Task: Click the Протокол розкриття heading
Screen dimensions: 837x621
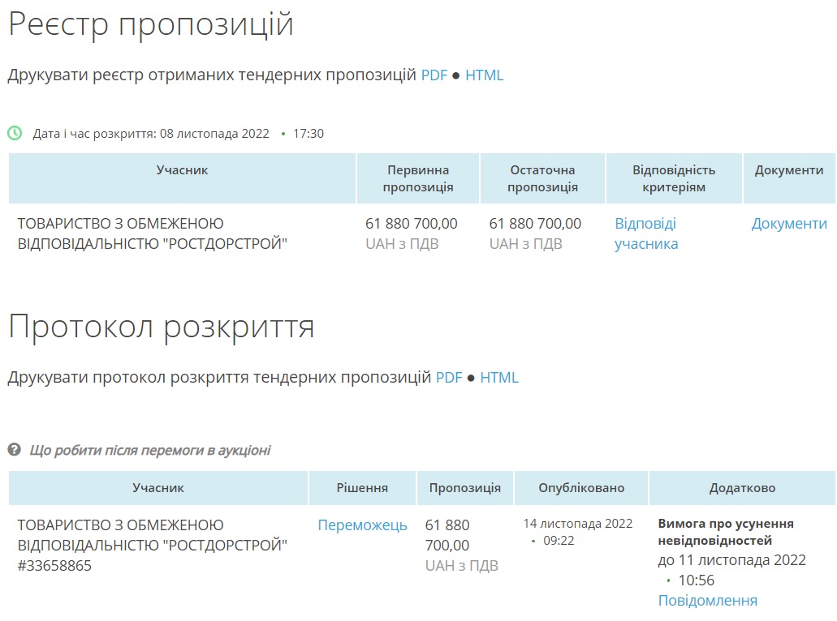Action: pos(162,326)
